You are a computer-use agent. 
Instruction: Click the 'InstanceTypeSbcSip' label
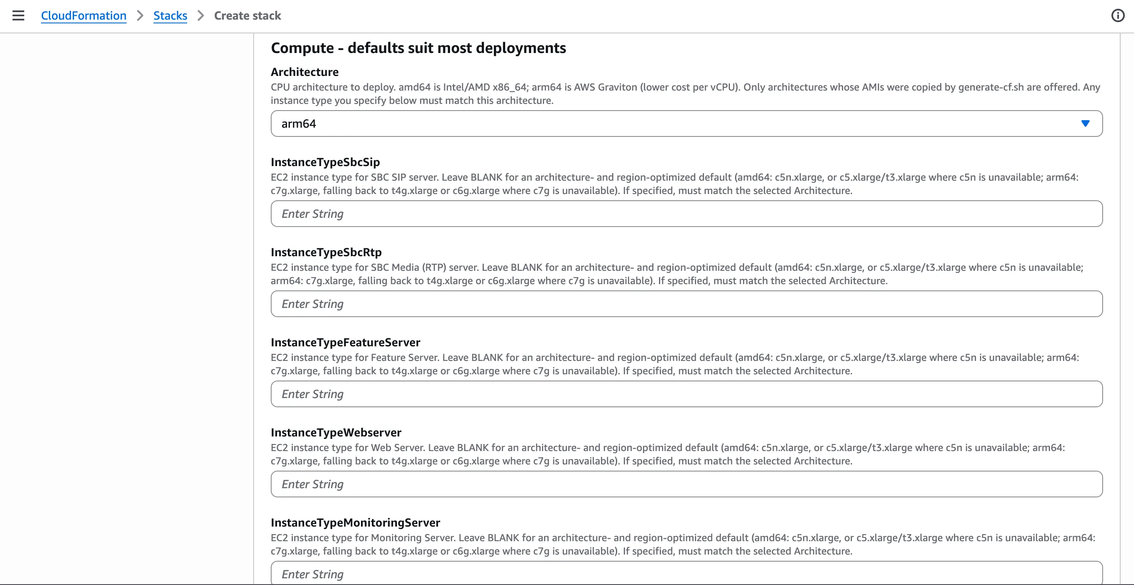(x=325, y=162)
